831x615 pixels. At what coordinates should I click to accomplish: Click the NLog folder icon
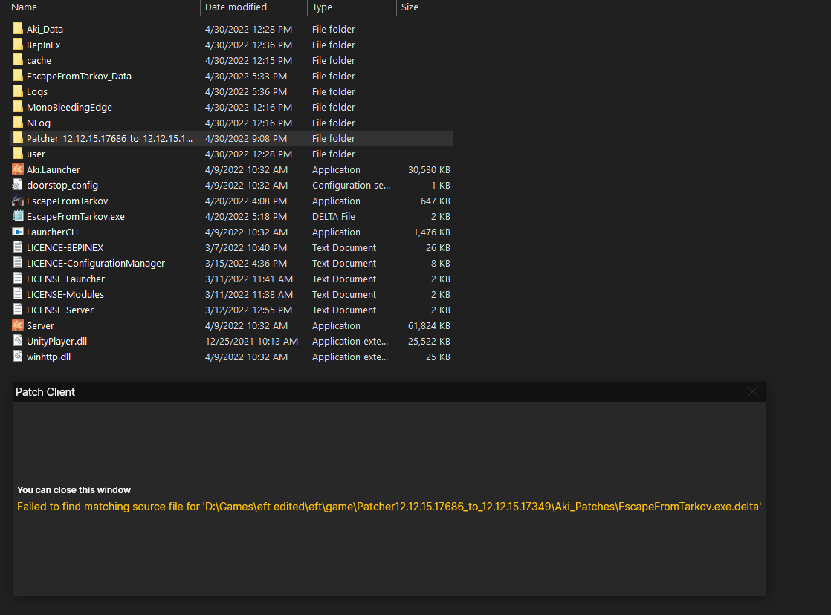(18, 123)
